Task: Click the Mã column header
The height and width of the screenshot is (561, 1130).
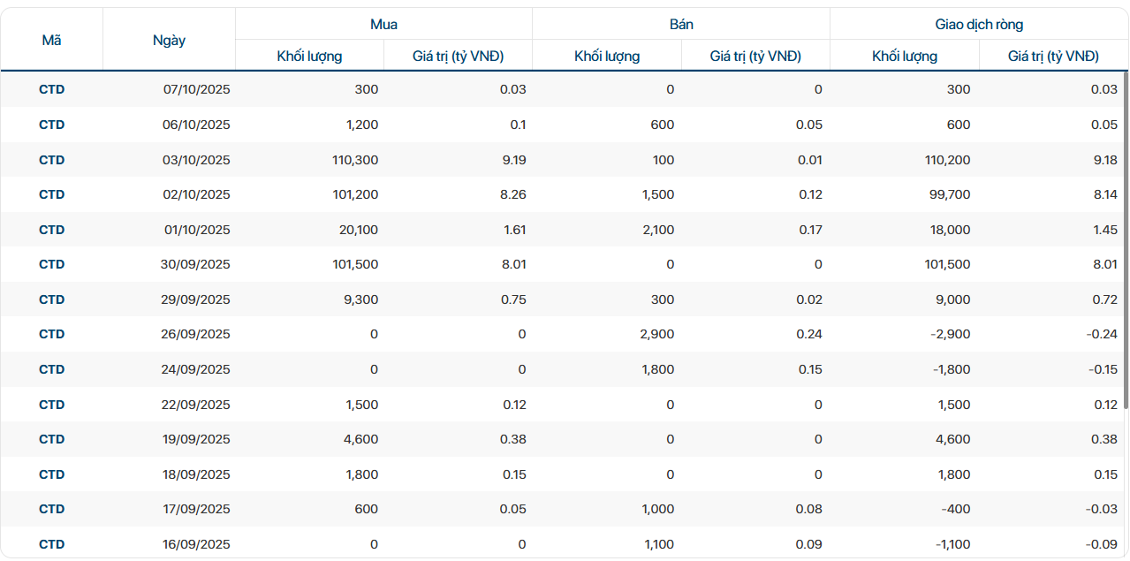Action: tap(52, 40)
